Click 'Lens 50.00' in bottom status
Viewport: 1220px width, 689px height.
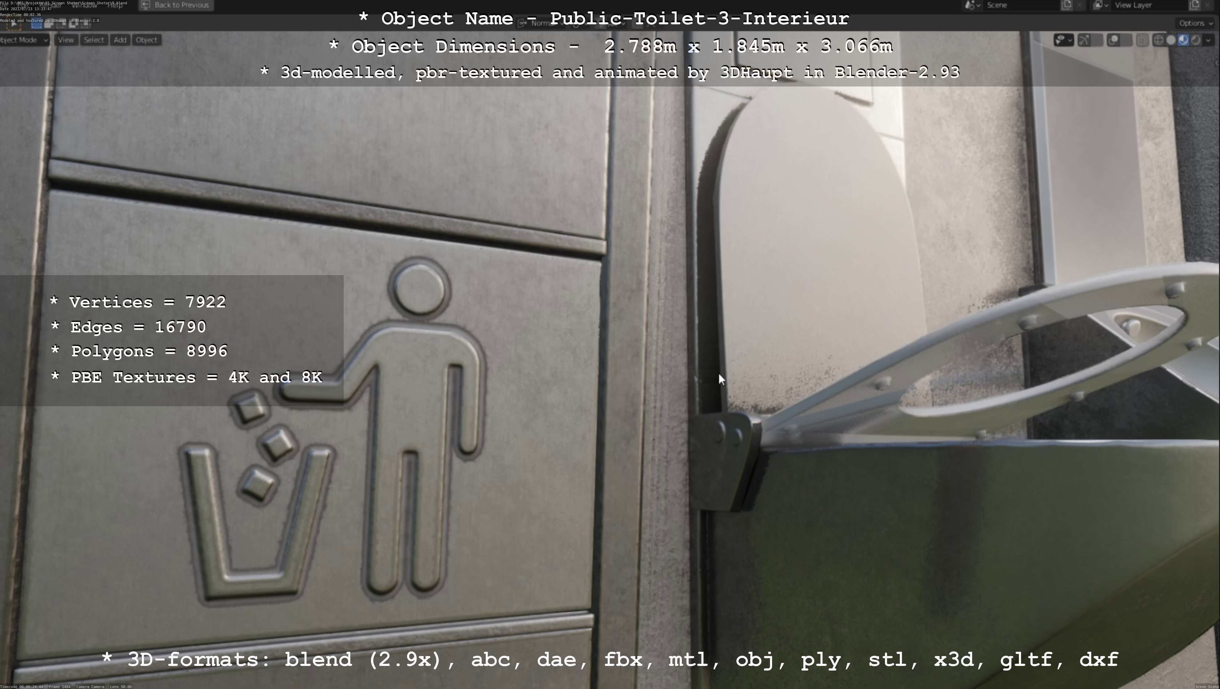click(x=121, y=687)
